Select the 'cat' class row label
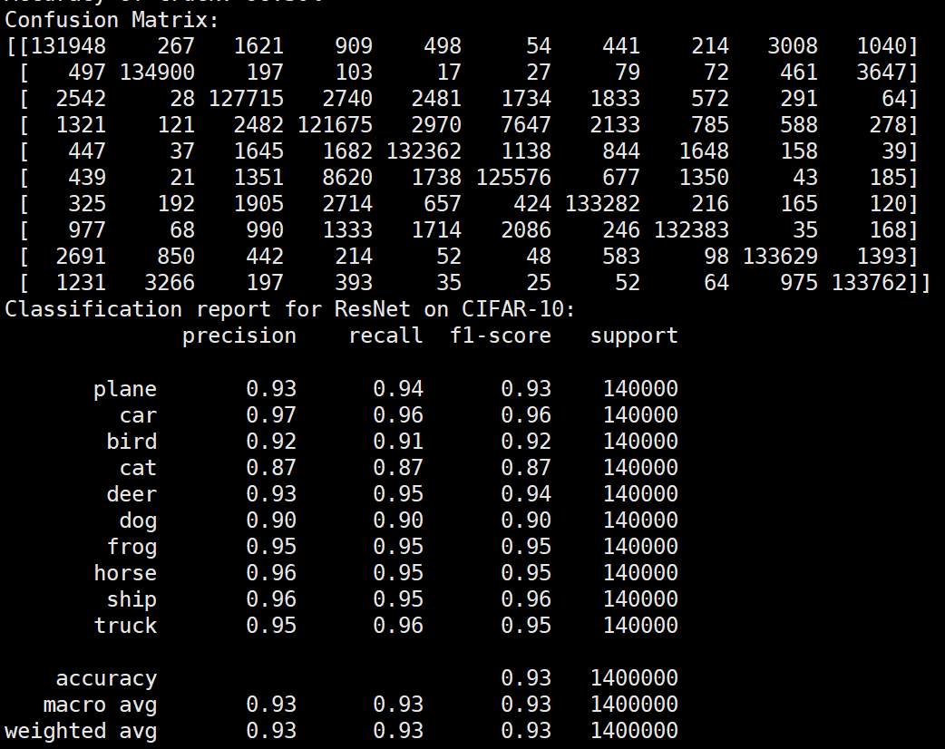This screenshot has height=749, width=945. [x=138, y=468]
